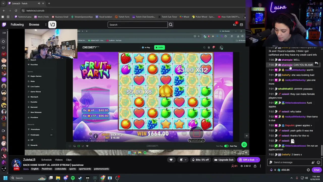
Task: Click the browser address bar URL
Action: pos(35,11)
